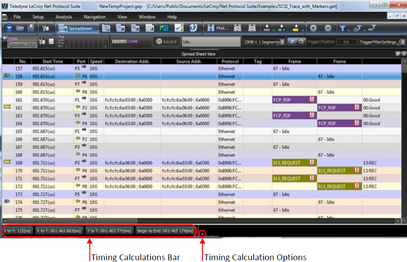
Task: Click the Idle status field
Action: coord(211,42)
